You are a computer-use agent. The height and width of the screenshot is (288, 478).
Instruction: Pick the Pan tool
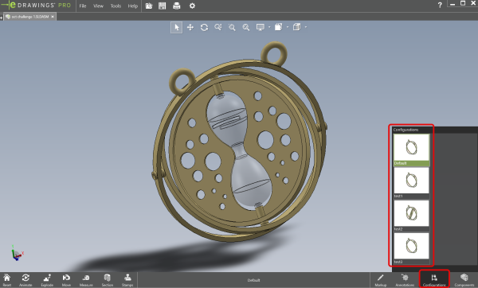coord(190,27)
